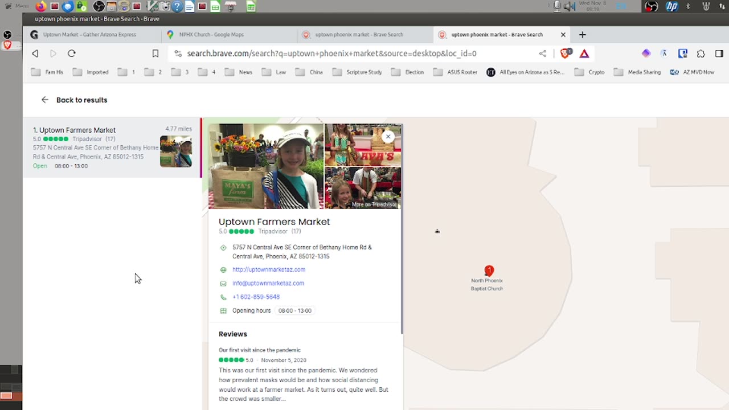Click the Brave taskbar icon on left edge

point(7,45)
